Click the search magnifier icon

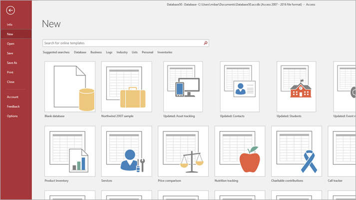click(x=206, y=43)
